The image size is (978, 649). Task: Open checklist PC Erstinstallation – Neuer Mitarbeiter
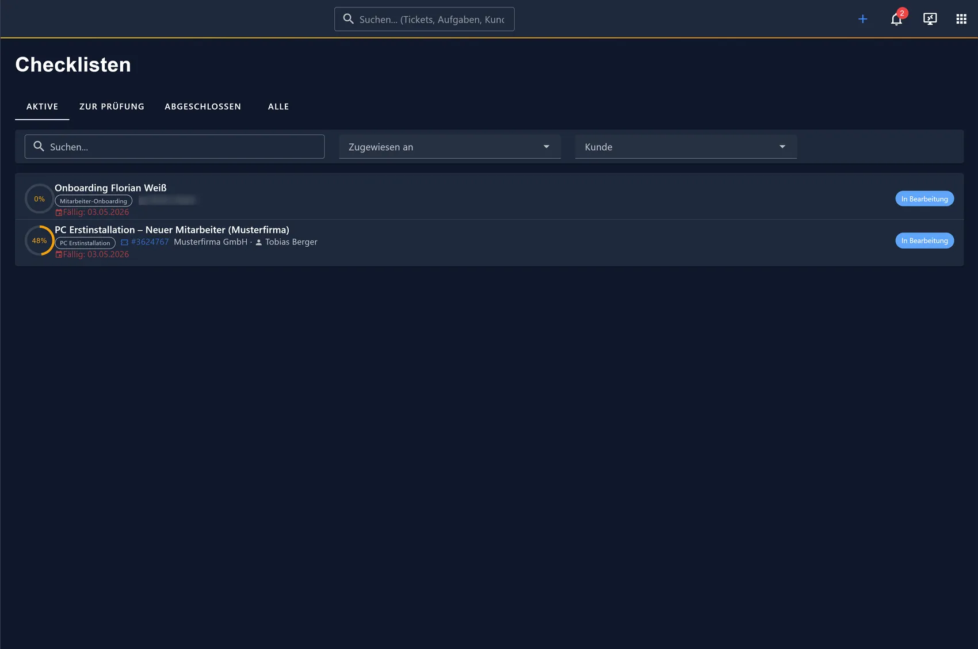[172, 230]
